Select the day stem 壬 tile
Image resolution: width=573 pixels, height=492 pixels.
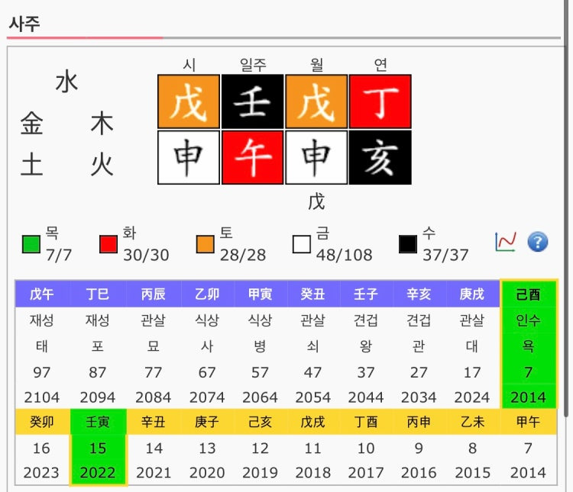253,101
